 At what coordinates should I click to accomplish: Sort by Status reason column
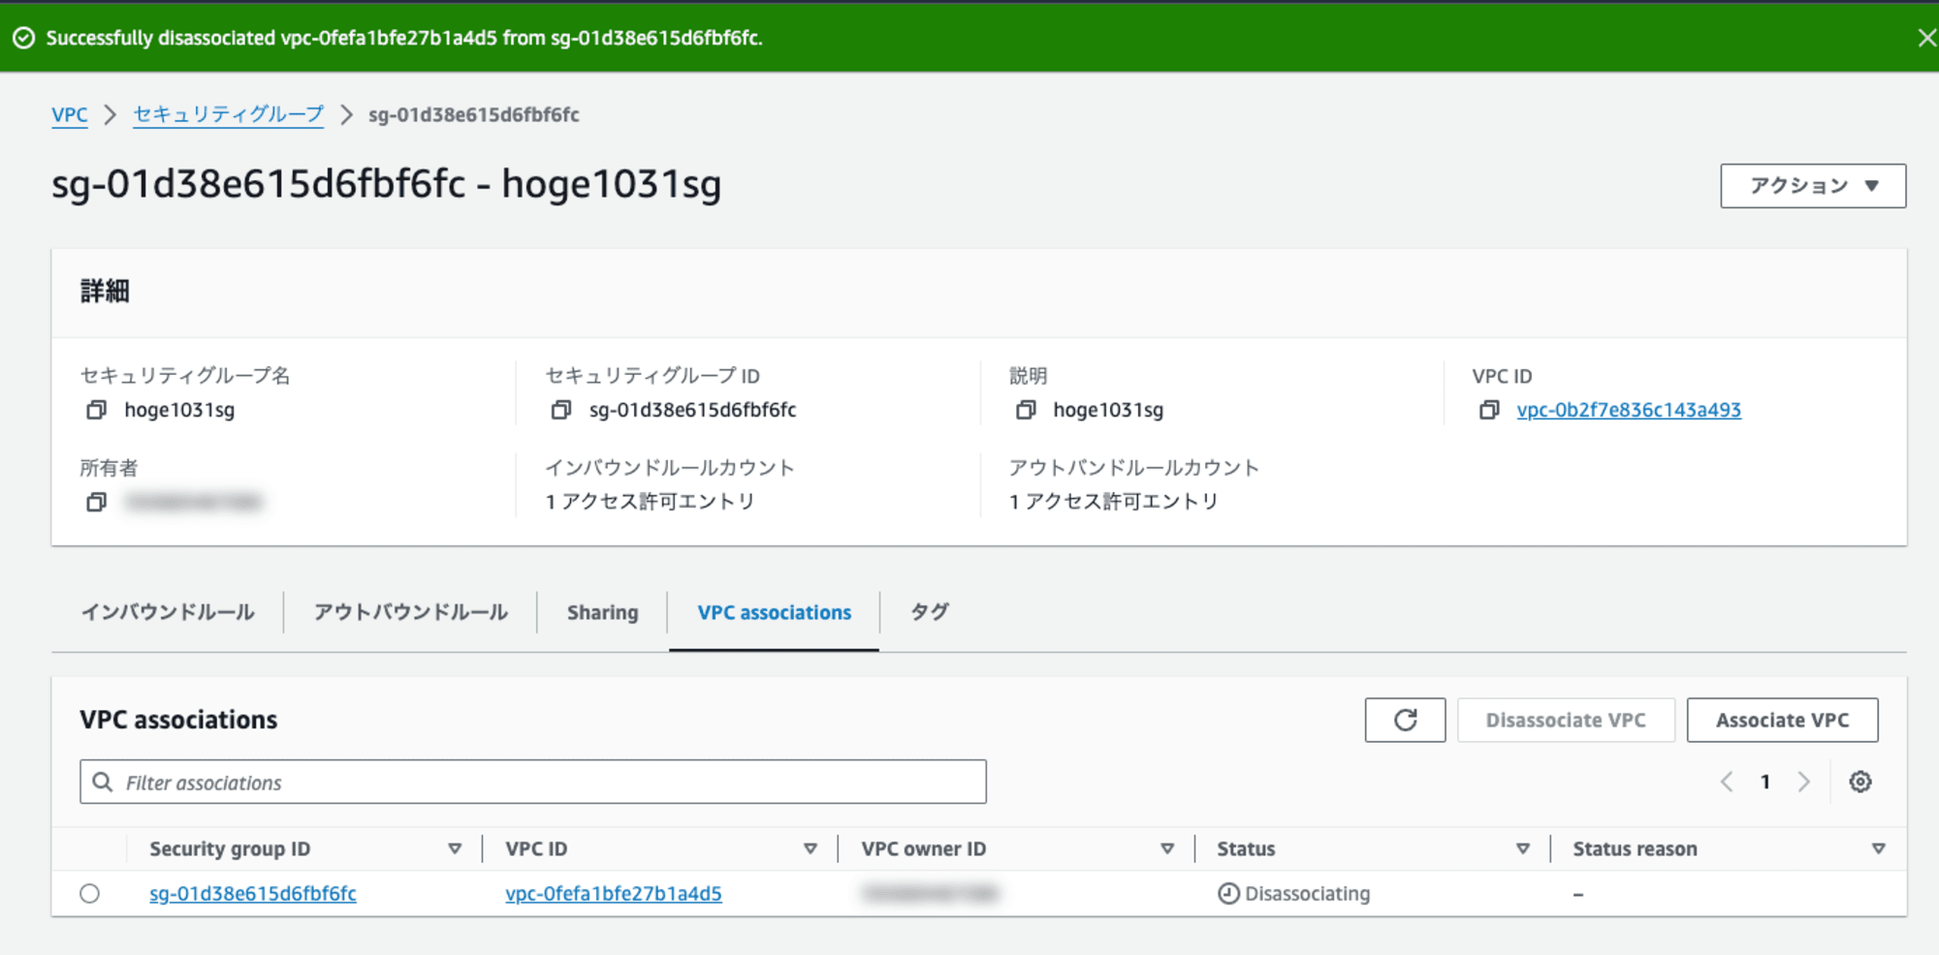coord(1878,848)
